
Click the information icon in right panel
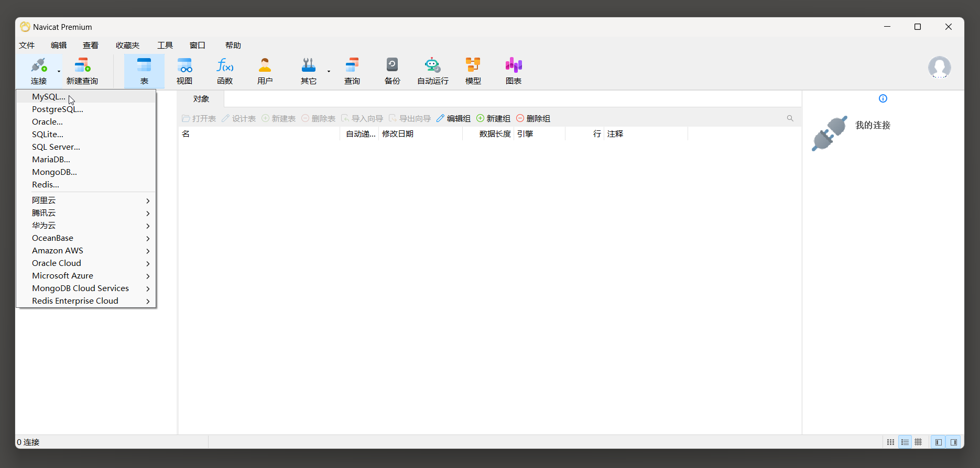tap(883, 98)
